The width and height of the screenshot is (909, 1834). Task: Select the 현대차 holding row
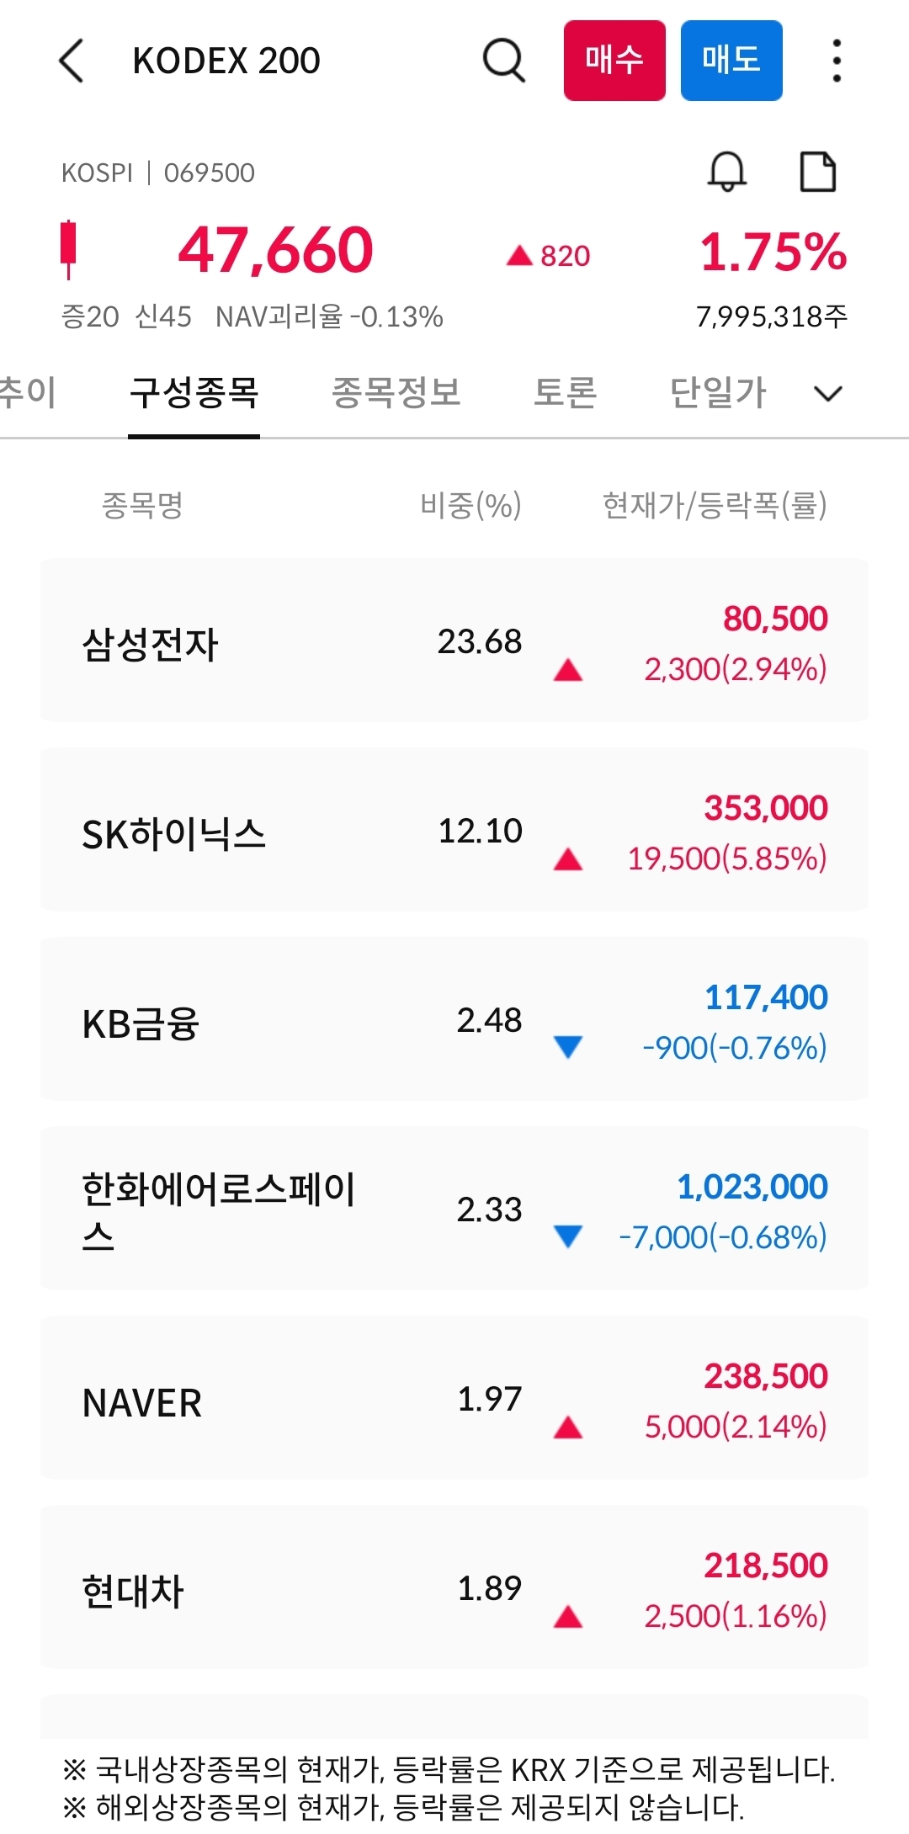click(454, 1587)
